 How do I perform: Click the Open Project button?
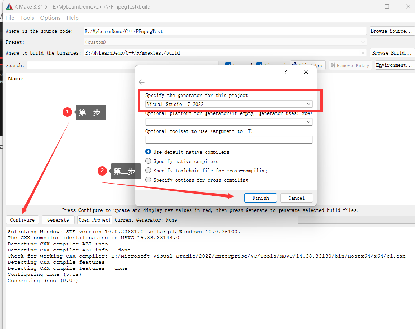coord(94,220)
